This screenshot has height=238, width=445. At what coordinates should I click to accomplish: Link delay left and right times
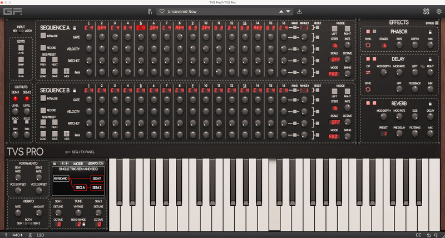422,66
